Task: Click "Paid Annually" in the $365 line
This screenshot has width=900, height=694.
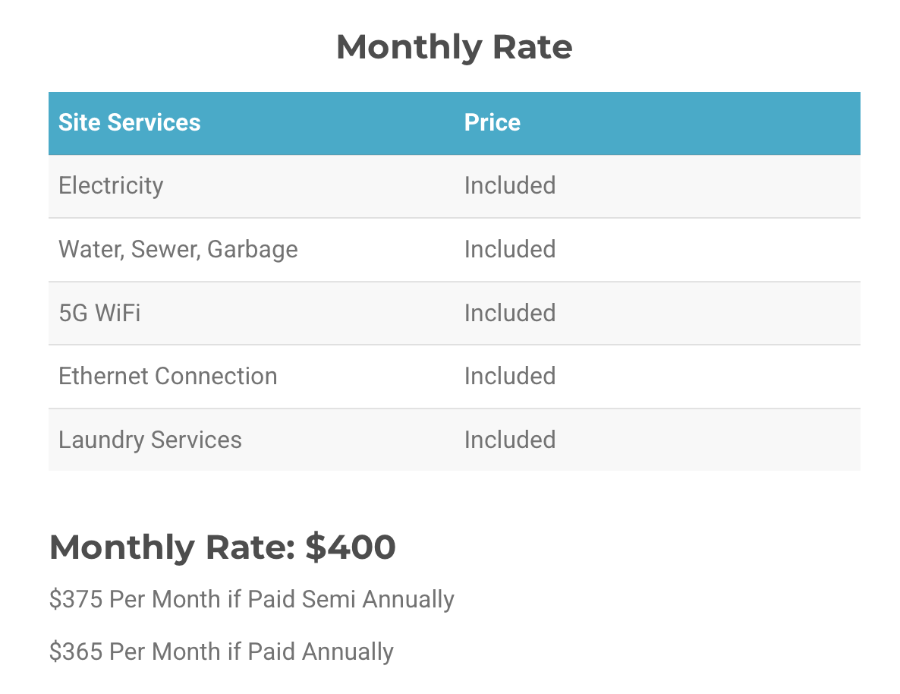Action: click(321, 652)
